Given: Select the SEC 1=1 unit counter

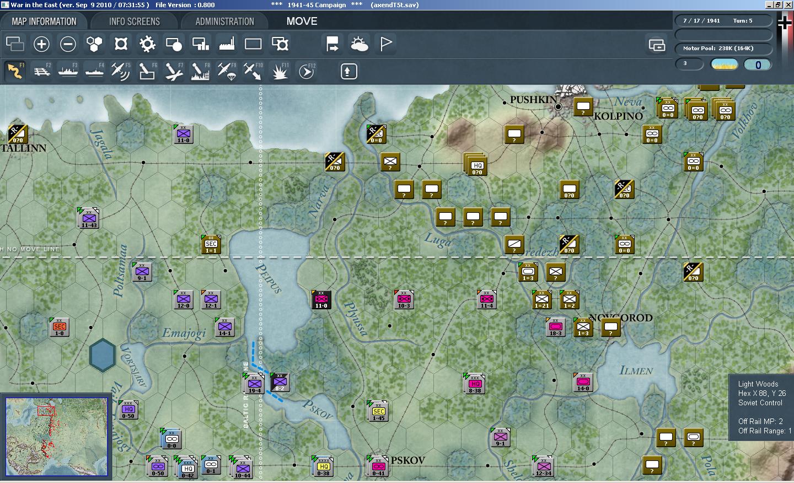Looking at the screenshot, I should (211, 244).
